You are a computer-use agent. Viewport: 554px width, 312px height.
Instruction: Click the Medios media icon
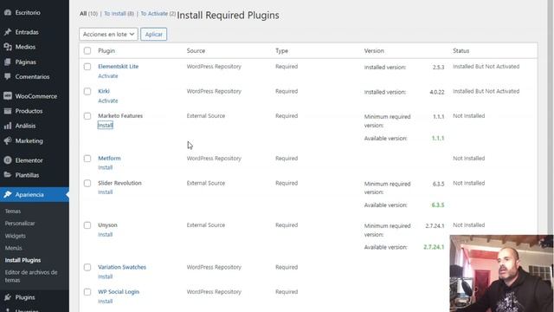tap(8, 47)
